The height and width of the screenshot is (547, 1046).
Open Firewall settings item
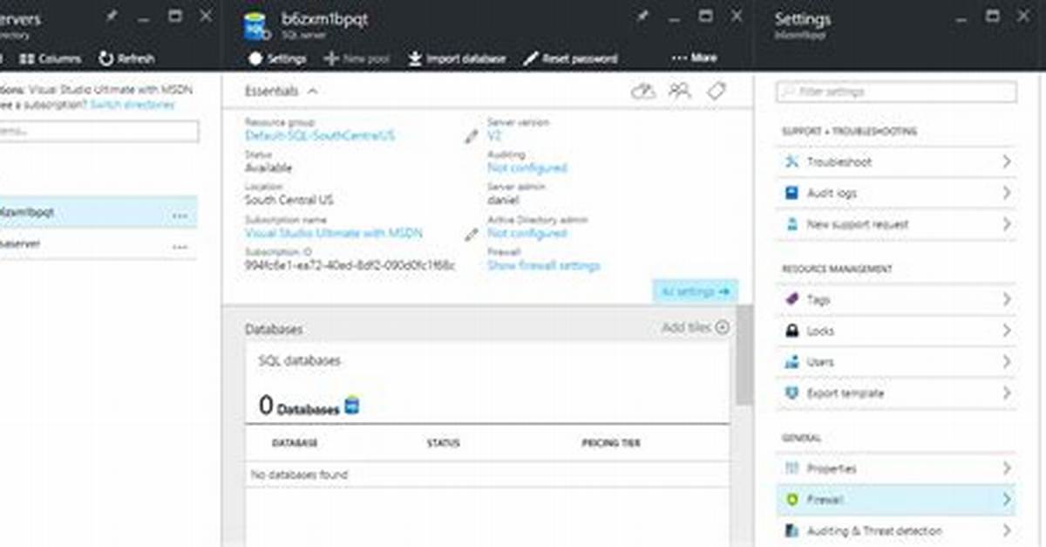896,500
